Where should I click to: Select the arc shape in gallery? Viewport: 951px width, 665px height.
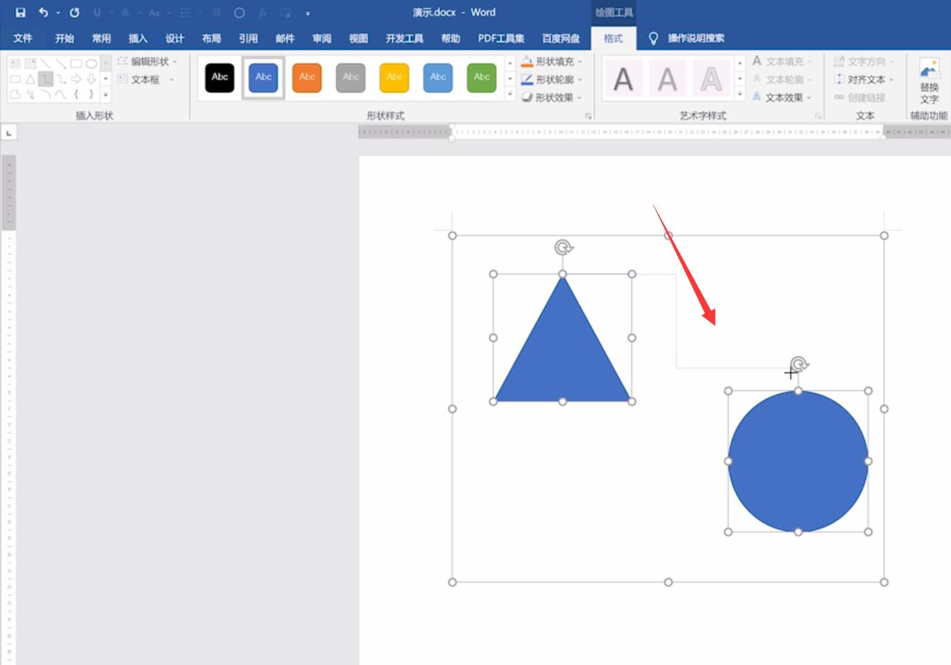click(x=46, y=94)
